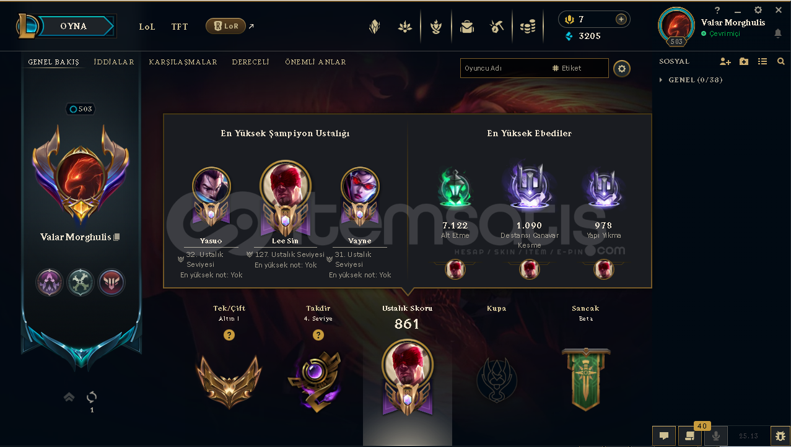Screen dimensions: 791x447
Task: Open the social search magnifier icon
Action: point(780,61)
